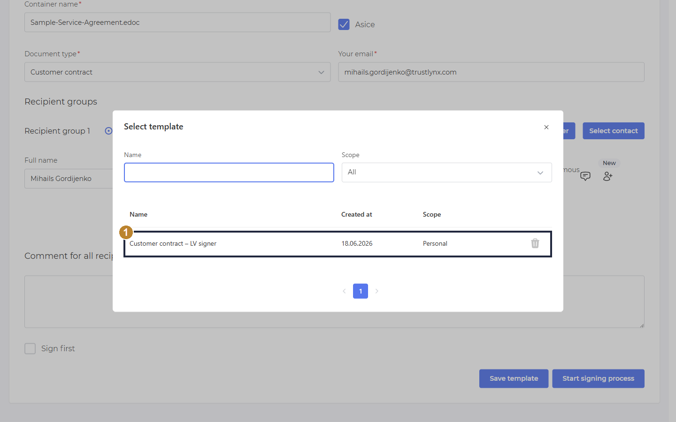This screenshot has height=422, width=676.
Task: Go to the previous templates page
Action: click(x=344, y=291)
